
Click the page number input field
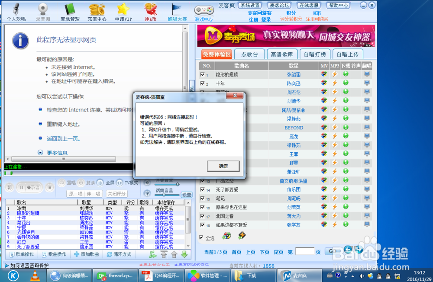[x=304, y=251]
